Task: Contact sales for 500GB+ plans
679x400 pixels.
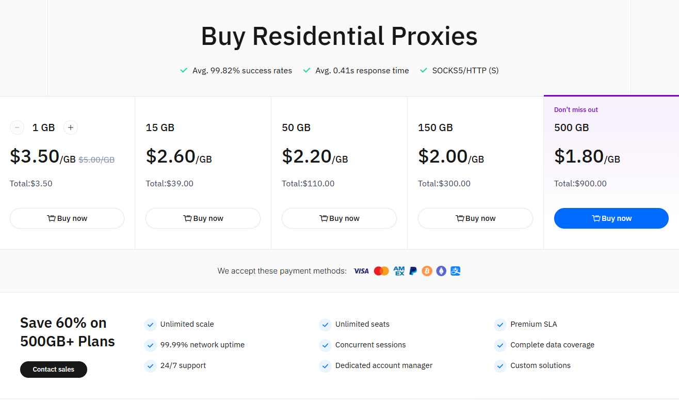Action: pyautogui.click(x=54, y=370)
